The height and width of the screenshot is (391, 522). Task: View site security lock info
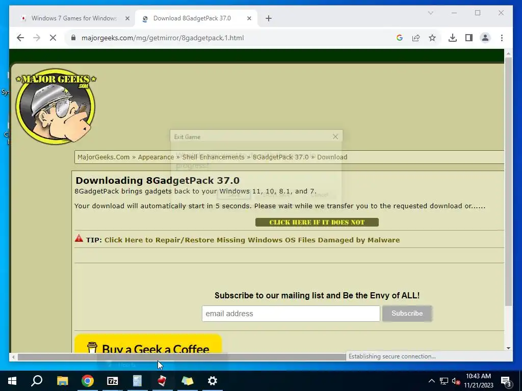(73, 38)
